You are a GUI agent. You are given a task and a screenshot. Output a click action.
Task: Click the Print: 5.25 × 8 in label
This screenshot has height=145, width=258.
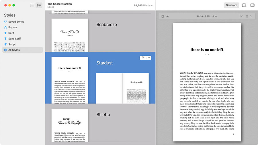click(x=207, y=16)
